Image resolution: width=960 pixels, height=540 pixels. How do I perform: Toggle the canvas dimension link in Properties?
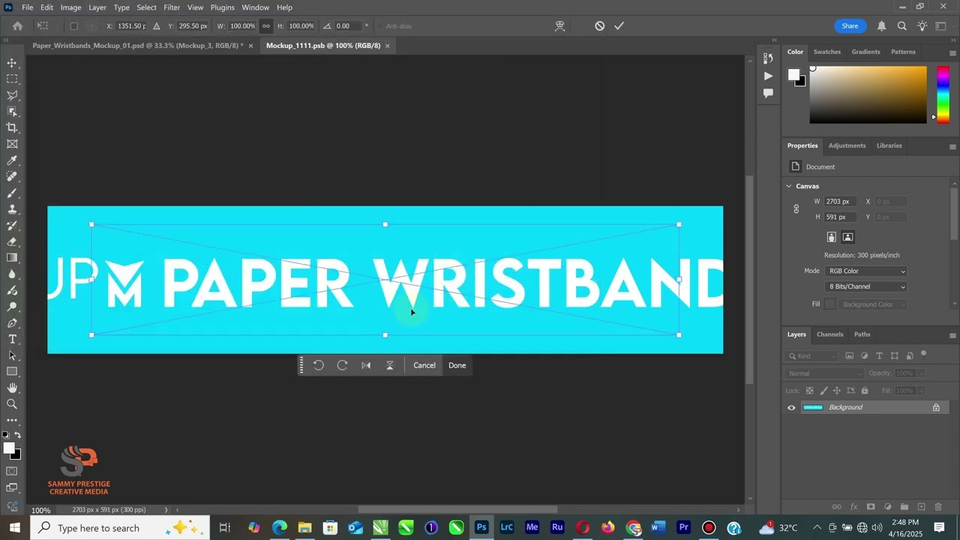tap(796, 209)
